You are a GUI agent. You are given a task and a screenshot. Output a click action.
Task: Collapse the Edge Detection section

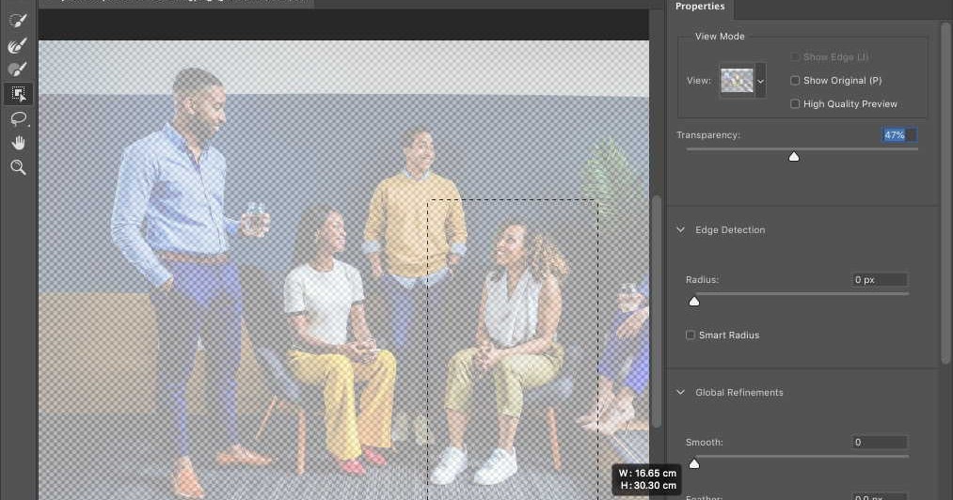[681, 229]
